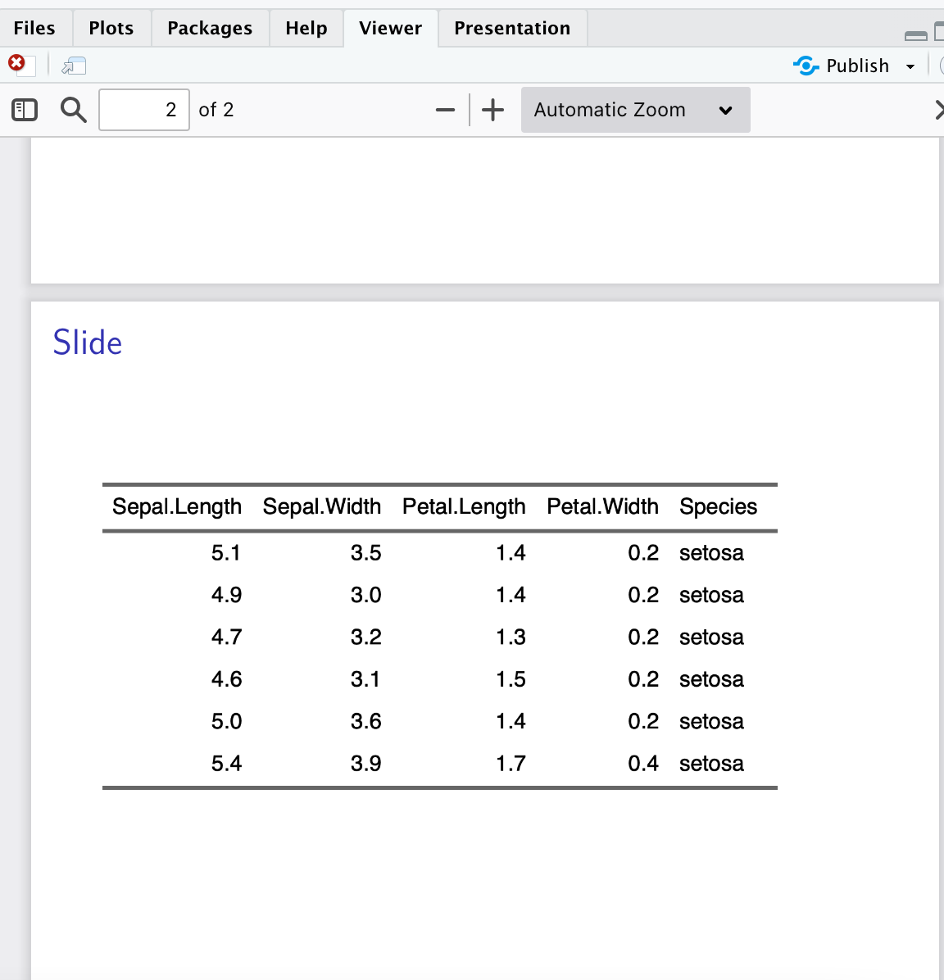The width and height of the screenshot is (944, 980).
Task: Click the "of 2" page count text
Action: [x=216, y=110]
